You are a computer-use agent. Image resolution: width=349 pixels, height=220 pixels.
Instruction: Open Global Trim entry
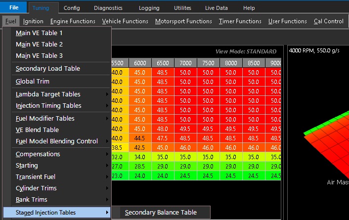57,82
